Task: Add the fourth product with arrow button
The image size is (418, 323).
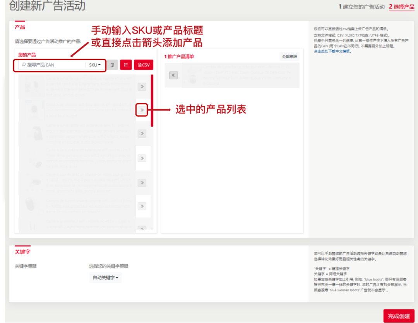Action: click(x=142, y=158)
